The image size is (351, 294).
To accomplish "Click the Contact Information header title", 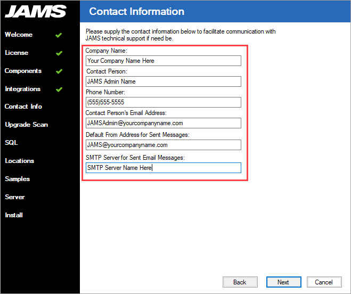I will [x=136, y=11].
